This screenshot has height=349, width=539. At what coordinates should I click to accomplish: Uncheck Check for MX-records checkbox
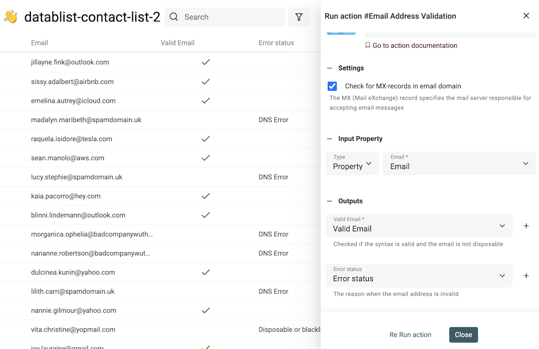(332, 86)
